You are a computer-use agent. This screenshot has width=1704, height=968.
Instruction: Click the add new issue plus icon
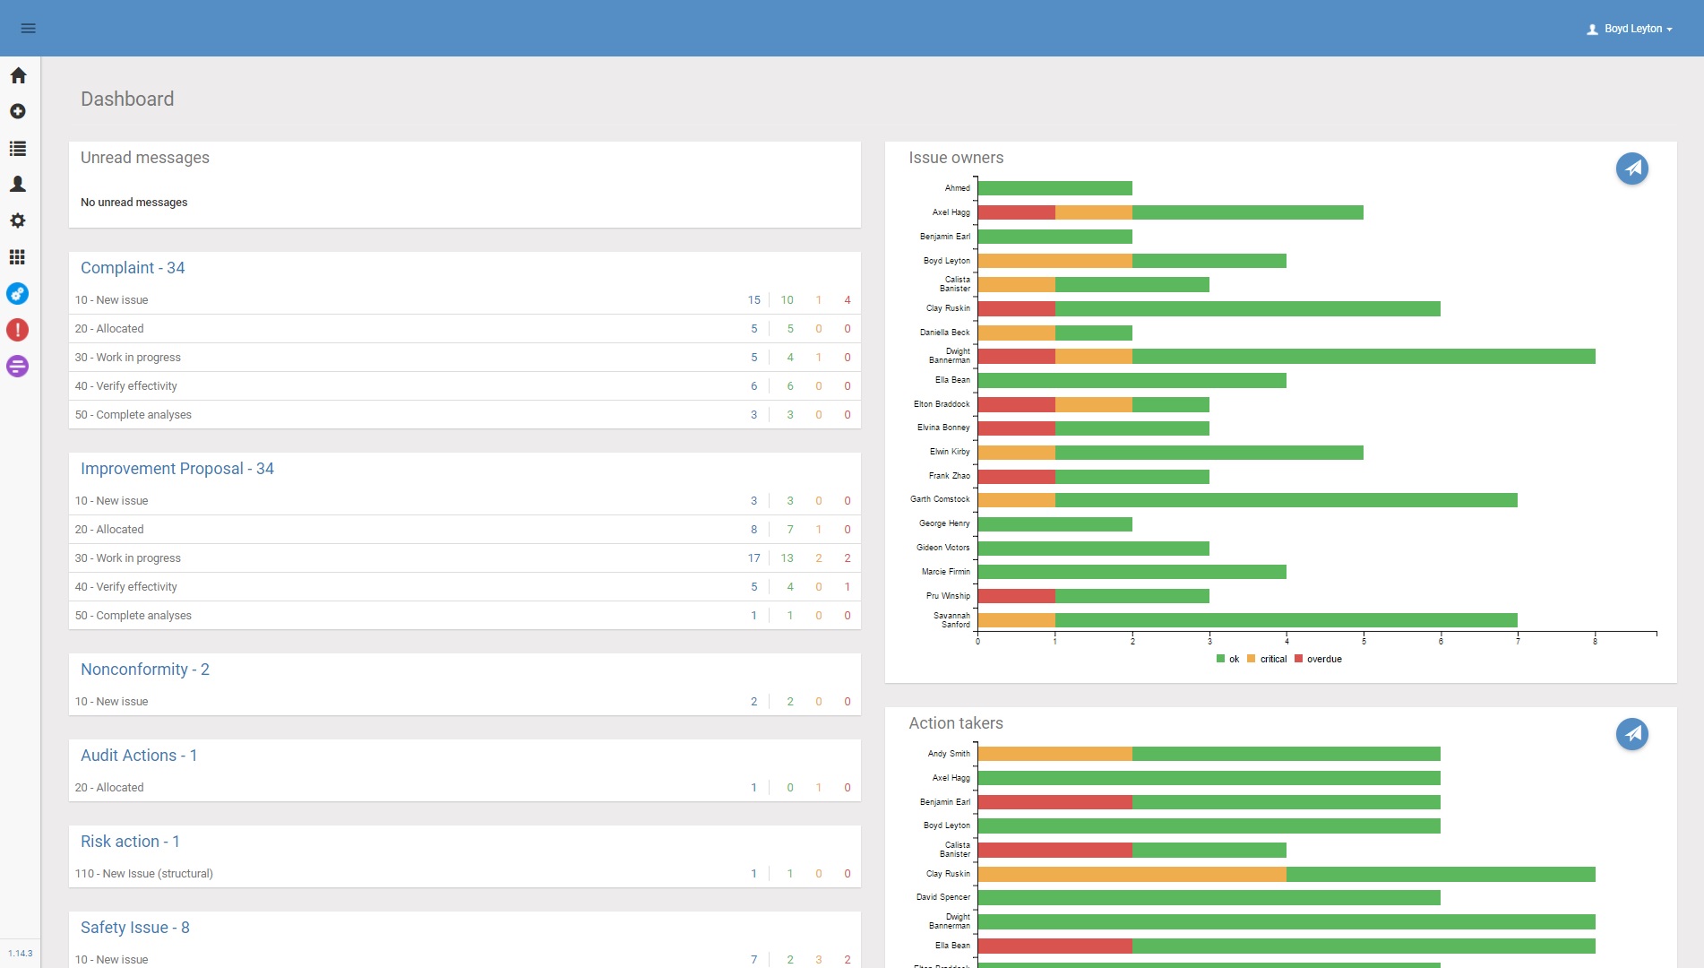pos(18,111)
